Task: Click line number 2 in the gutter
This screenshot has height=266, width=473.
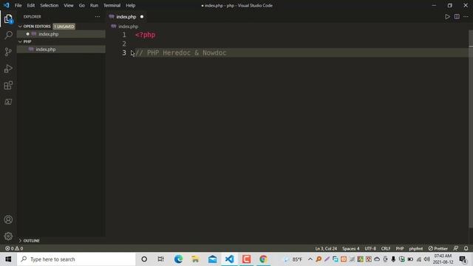Action: (124, 44)
